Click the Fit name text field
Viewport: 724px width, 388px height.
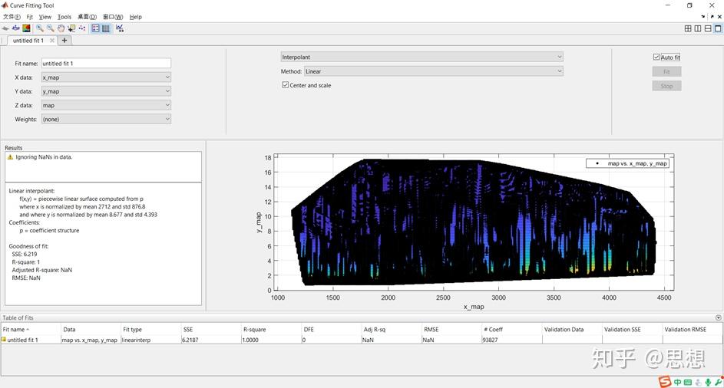coord(106,64)
